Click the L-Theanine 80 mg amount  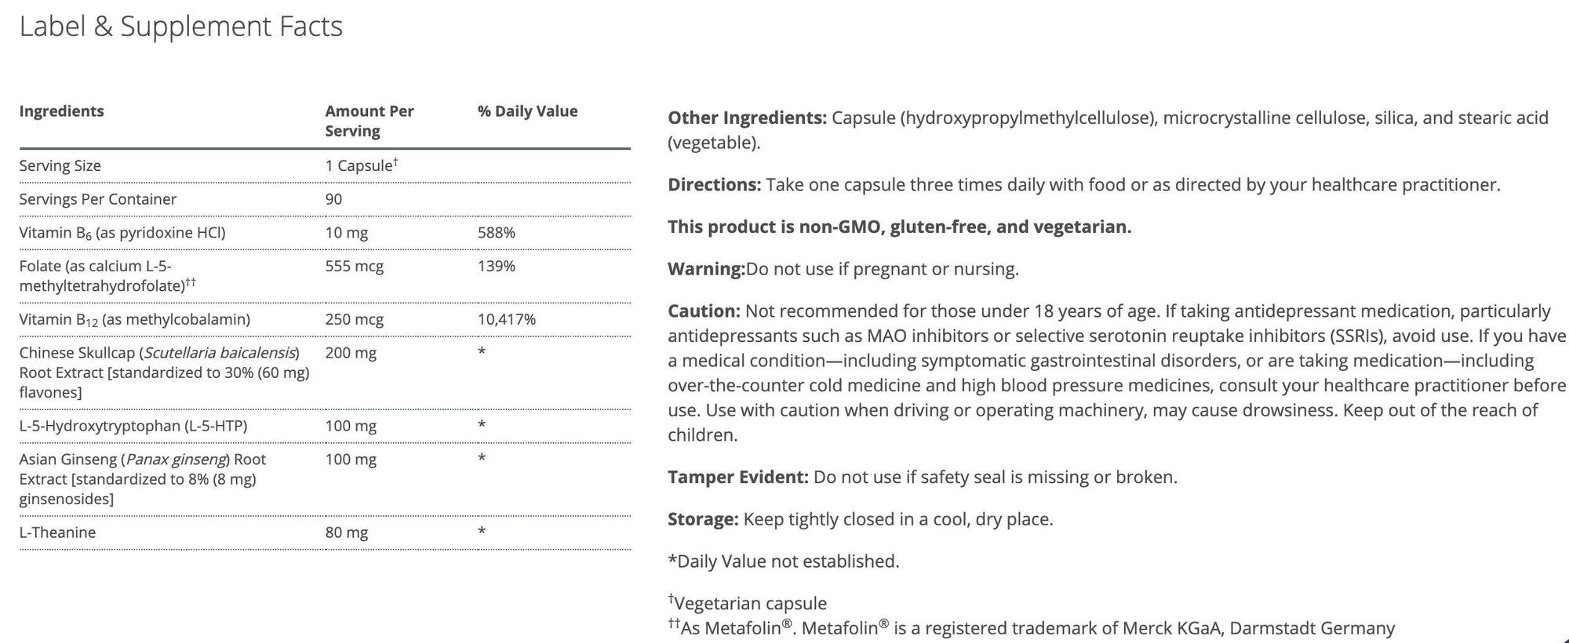tap(346, 532)
